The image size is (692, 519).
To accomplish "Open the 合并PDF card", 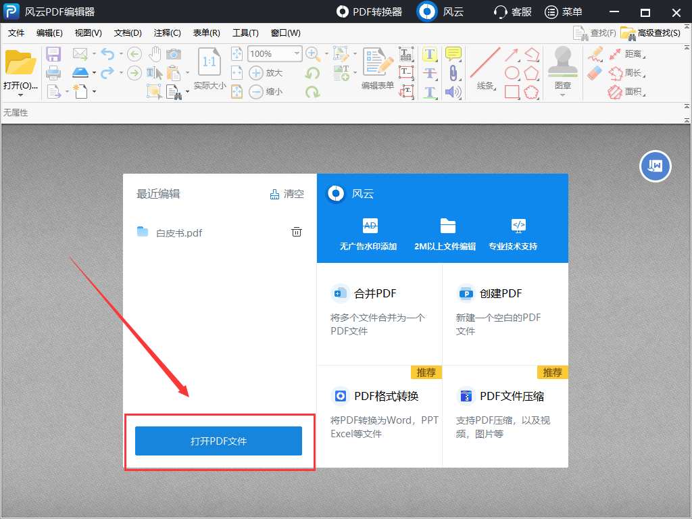I will click(x=380, y=314).
